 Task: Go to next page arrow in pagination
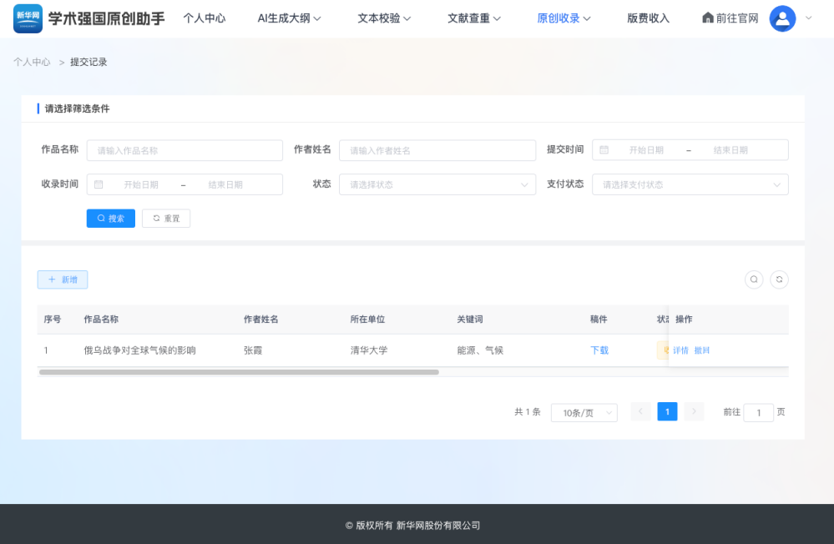click(694, 411)
